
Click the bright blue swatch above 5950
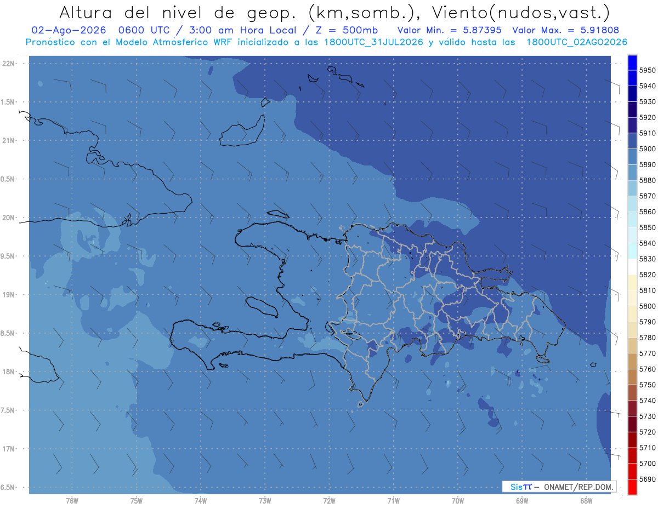(632, 62)
